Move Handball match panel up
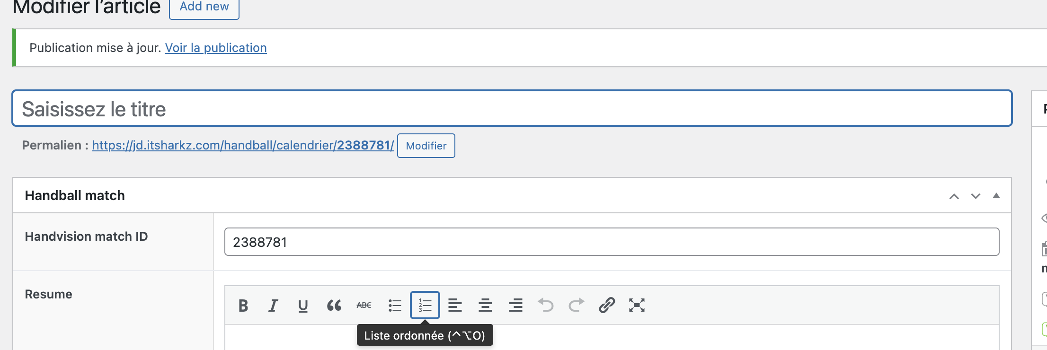Viewport: 1047px width, 350px height. (x=954, y=196)
